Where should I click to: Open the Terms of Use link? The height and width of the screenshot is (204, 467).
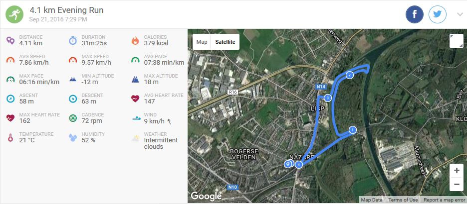point(403,200)
